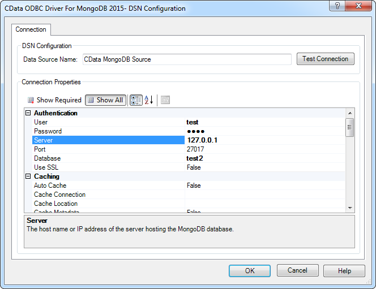
Task: Select the Use SSL property value
Action: pyautogui.click(x=263, y=167)
